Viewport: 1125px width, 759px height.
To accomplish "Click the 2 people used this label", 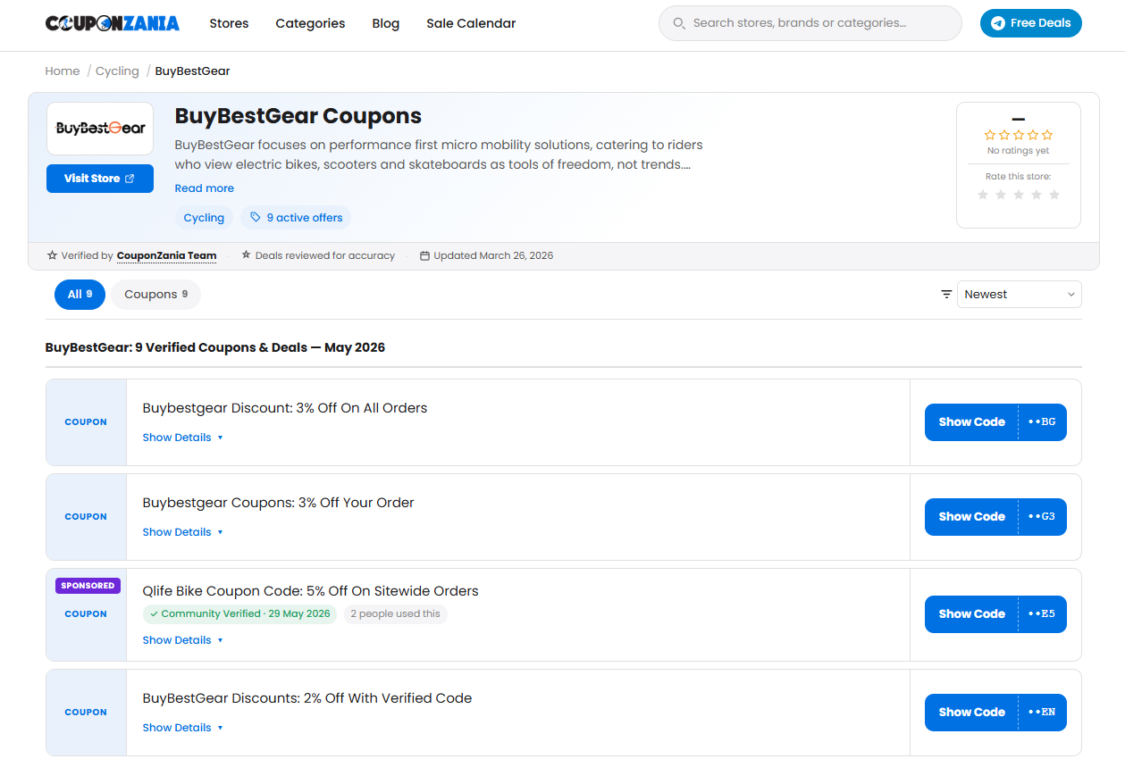I will 395,614.
